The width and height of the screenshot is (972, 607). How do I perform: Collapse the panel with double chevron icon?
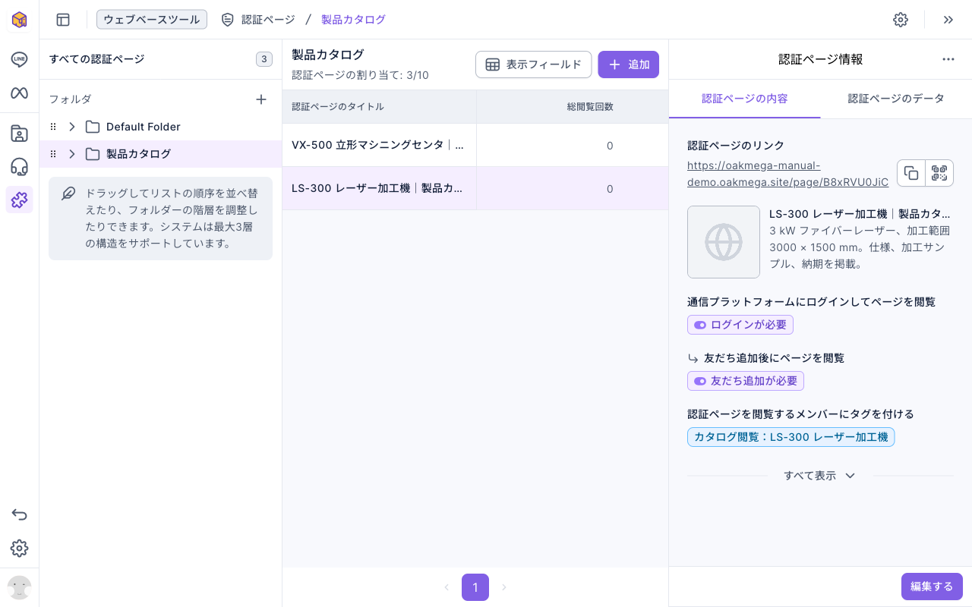(948, 20)
